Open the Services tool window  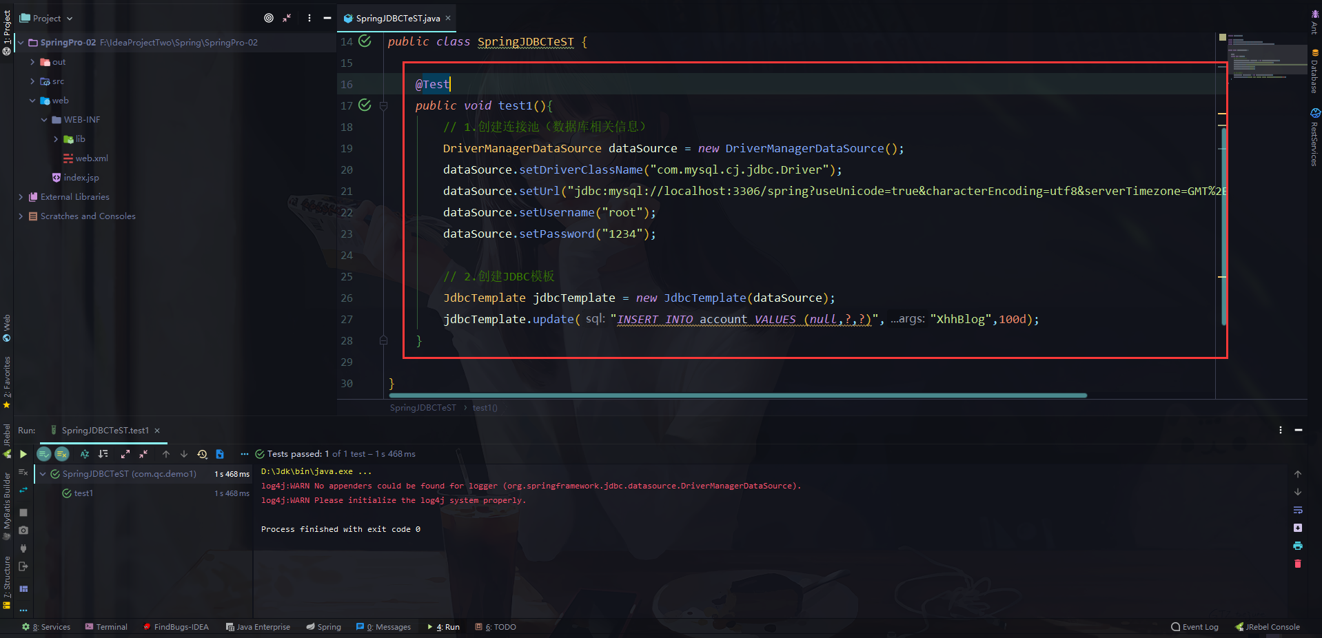point(46,627)
